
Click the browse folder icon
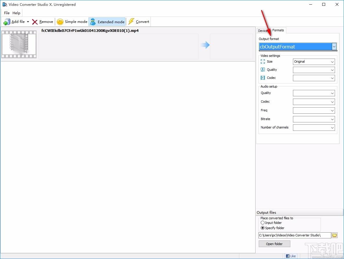pyautogui.click(x=334, y=235)
